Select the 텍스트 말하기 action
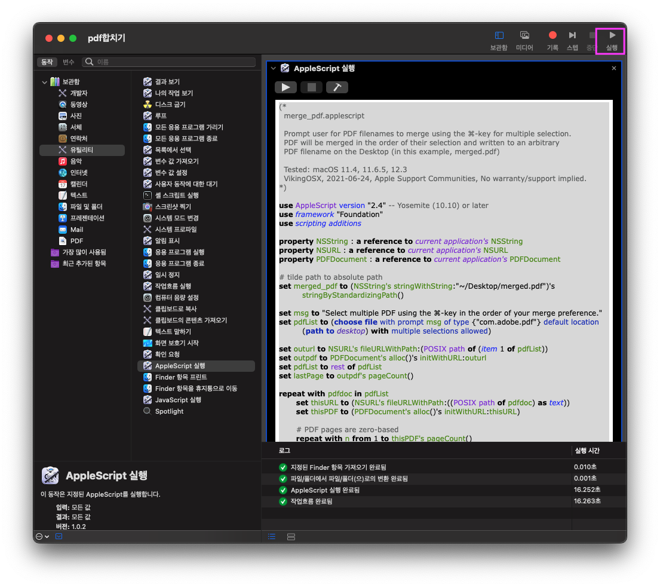The width and height of the screenshot is (660, 587). (x=173, y=332)
